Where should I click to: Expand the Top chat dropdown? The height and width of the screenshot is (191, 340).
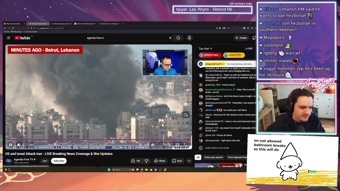[x=205, y=49]
